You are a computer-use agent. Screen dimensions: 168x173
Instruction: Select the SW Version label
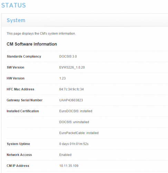tap(16, 67)
